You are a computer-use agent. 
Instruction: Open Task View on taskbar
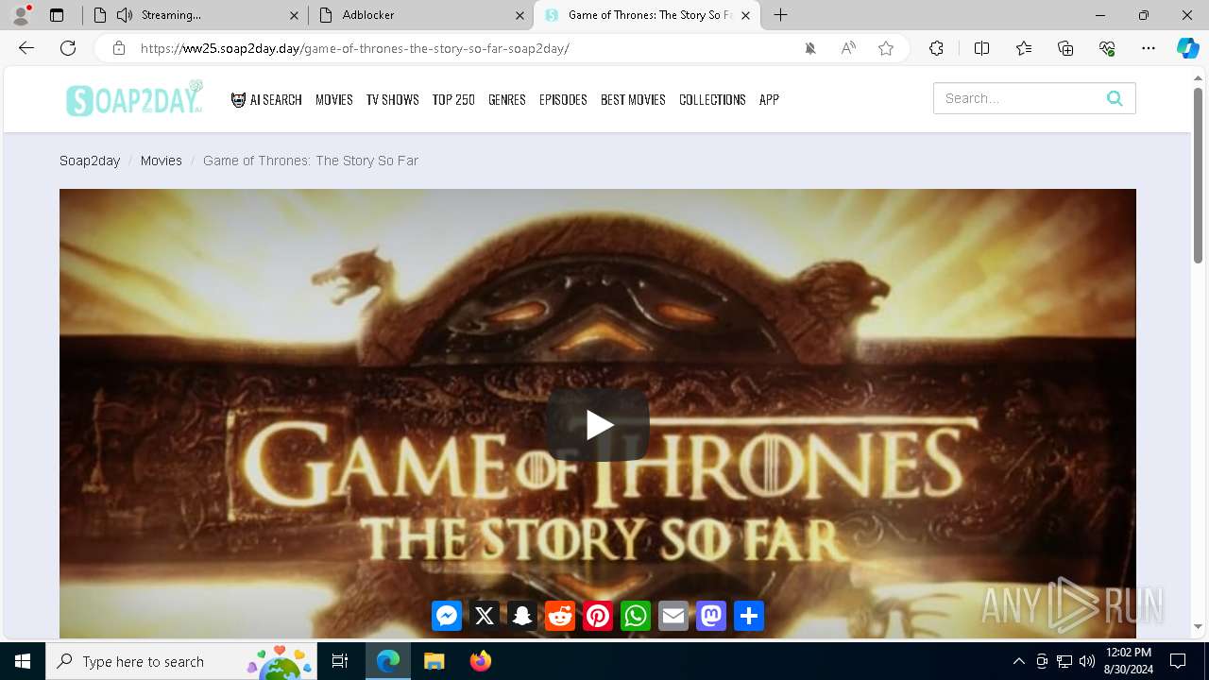pyautogui.click(x=340, y=661)
